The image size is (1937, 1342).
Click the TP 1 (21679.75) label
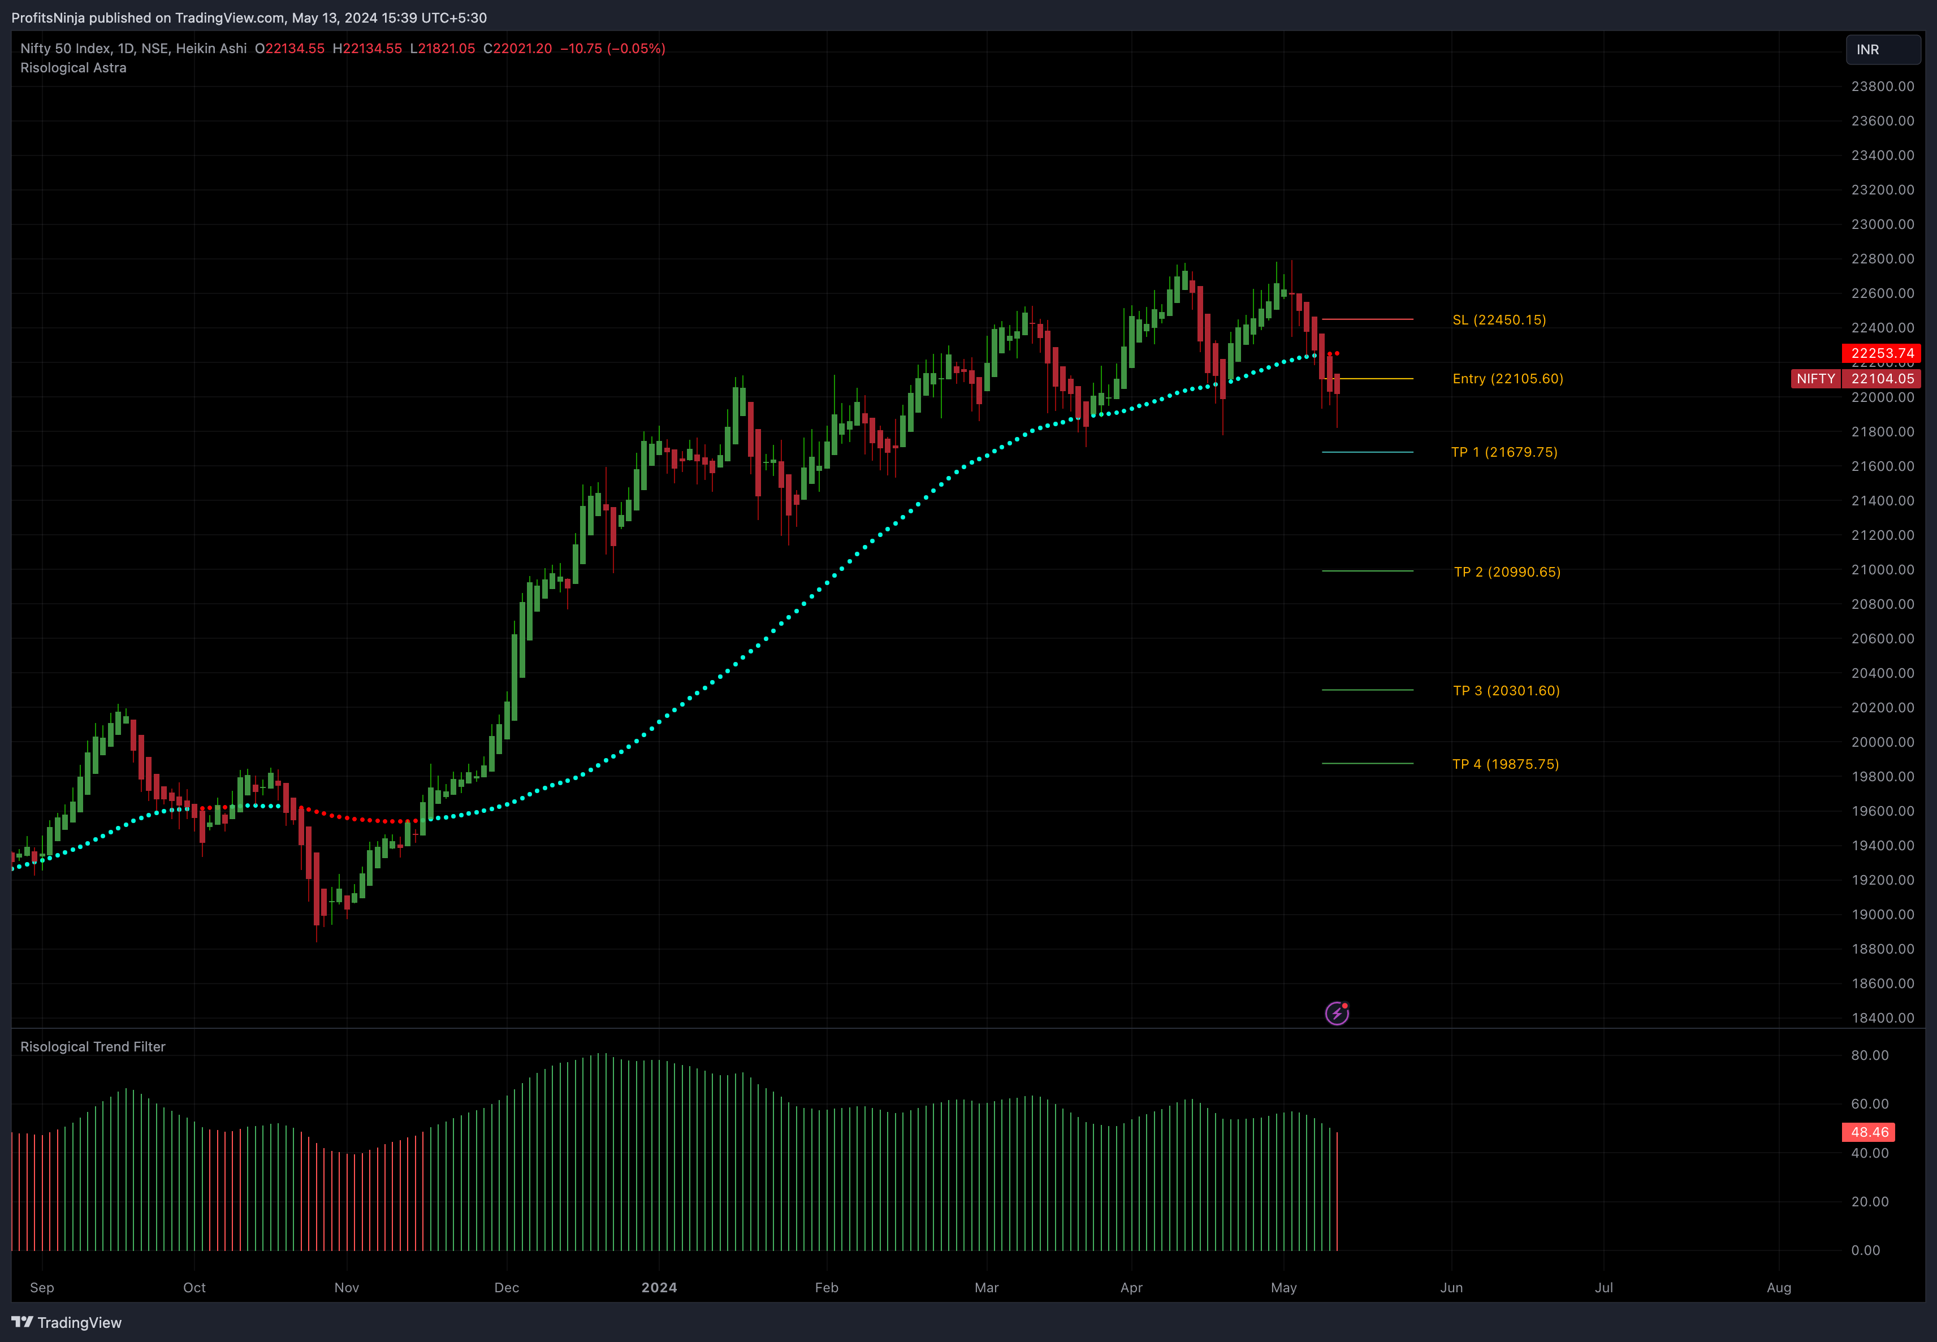1504,452
